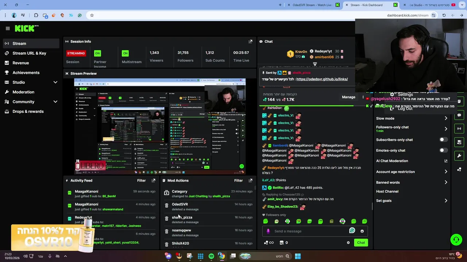This screenshot has height=262, width=467.
Task: Open Followers-only chat options
Action: coord(412,129)
